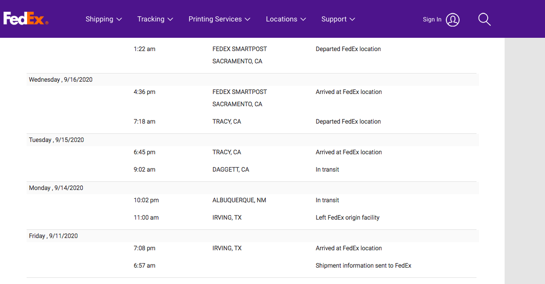
Task: Click the 9:02 am time entry
Action: [145, 170]
